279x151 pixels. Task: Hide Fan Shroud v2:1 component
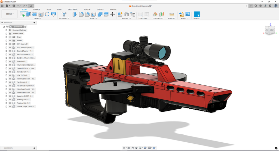pyautogui.click(x=10, y=82)
